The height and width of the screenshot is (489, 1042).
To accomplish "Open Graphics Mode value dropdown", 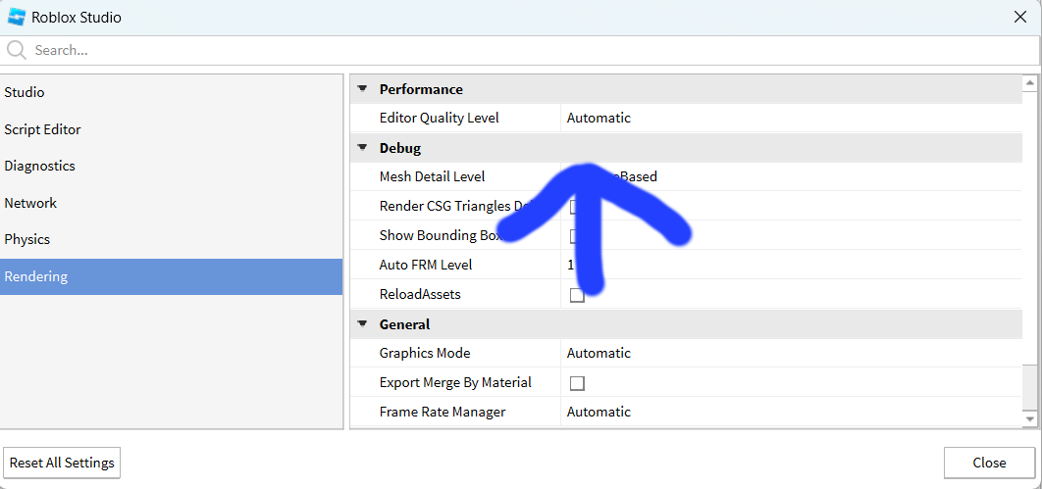I will pyautogui.click(x=791, y=353).
